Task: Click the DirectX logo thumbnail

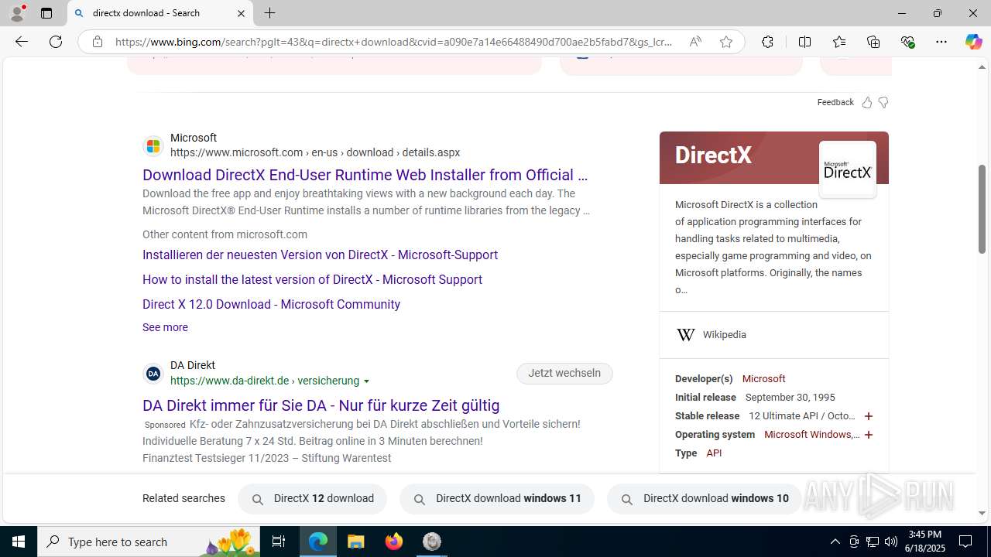Action: coord(848,169)
